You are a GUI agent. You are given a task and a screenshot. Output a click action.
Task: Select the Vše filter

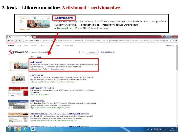click(x=33, y=57)
